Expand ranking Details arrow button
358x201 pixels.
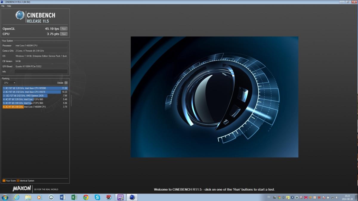[x=66, y=83]
